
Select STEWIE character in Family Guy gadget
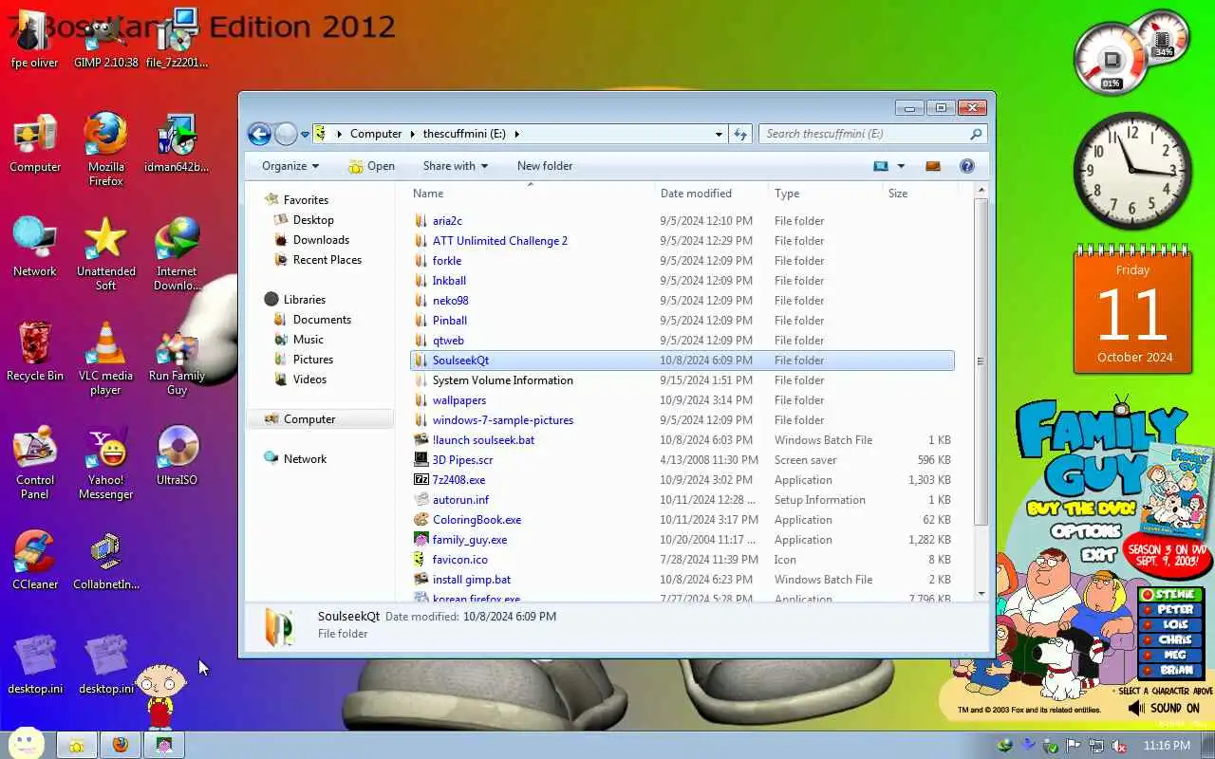click(1171, 595)
